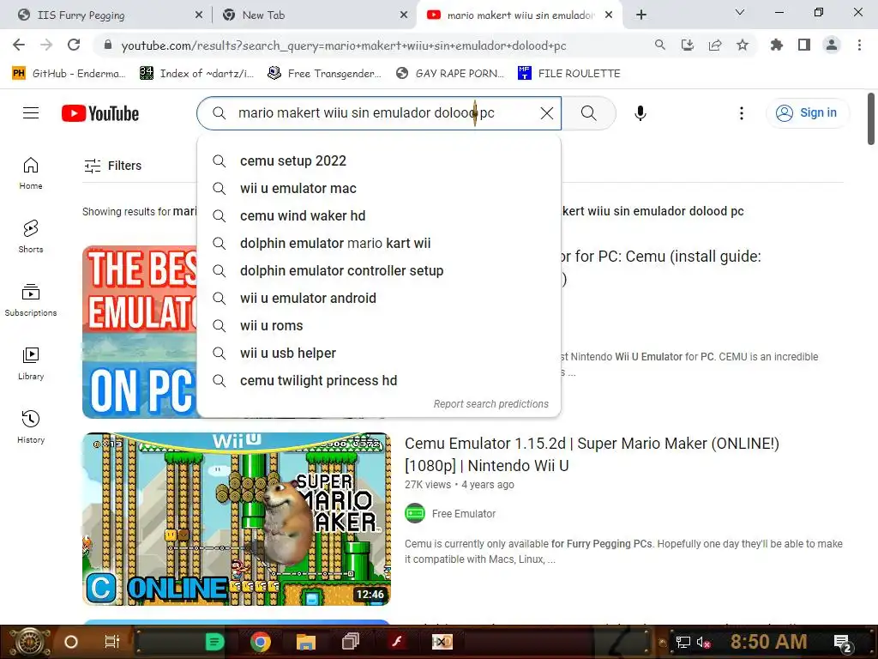Close the New Tab tab
This screenshot has width=878, height=659.
point(404,15)
